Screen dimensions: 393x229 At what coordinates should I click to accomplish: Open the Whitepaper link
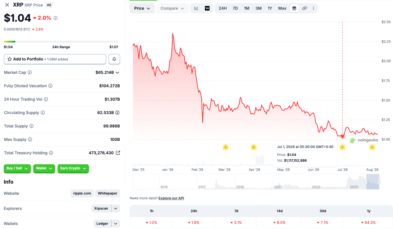coord(108,193)
